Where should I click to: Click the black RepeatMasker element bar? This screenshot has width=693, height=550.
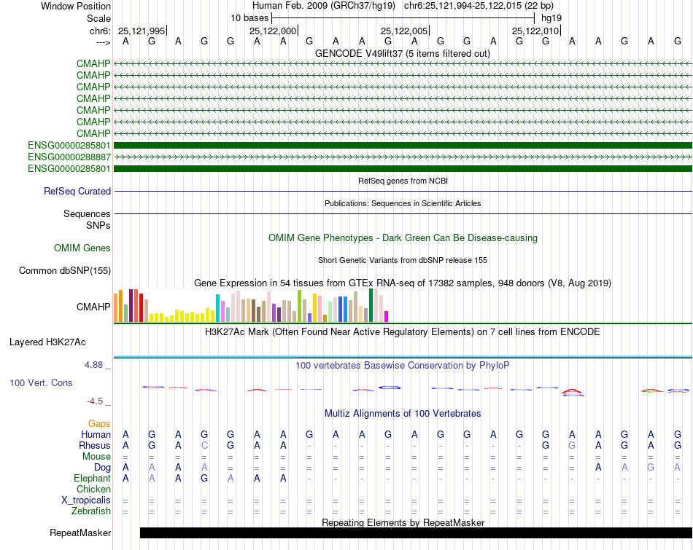(416, 533)
